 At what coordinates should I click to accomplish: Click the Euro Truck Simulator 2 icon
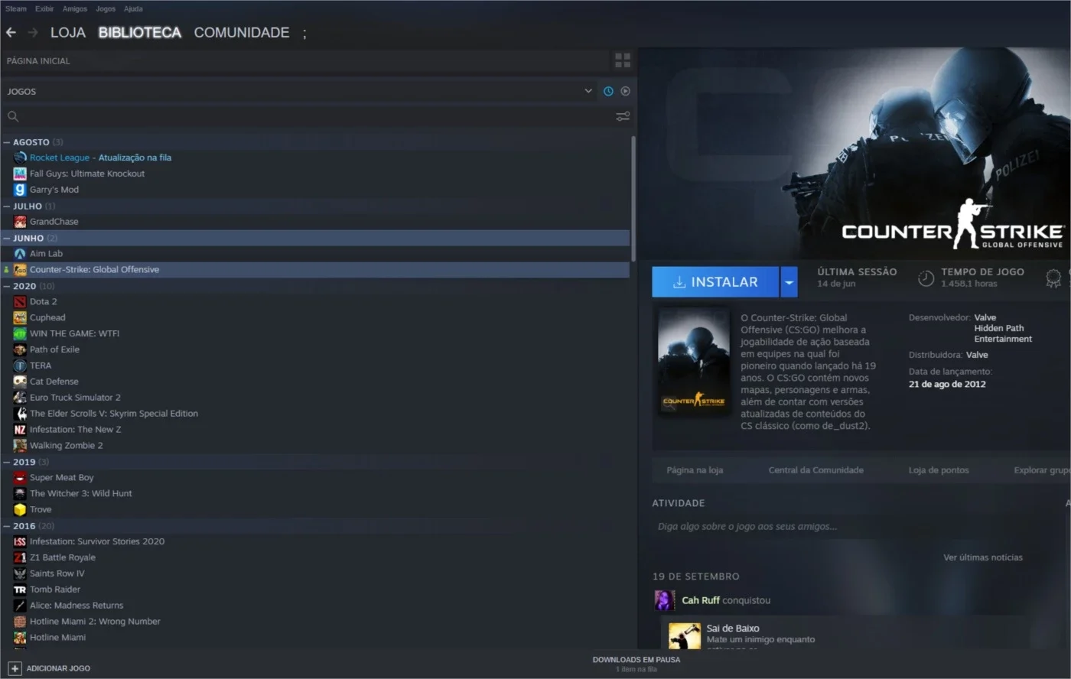[x=20, y=398]
